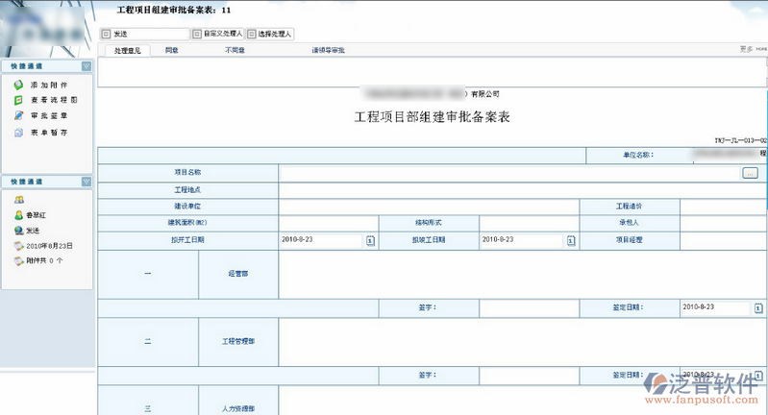Open calendar picker for 拟竣工日期
Viewport: 768px width, 415px height.
coord(570,240)
